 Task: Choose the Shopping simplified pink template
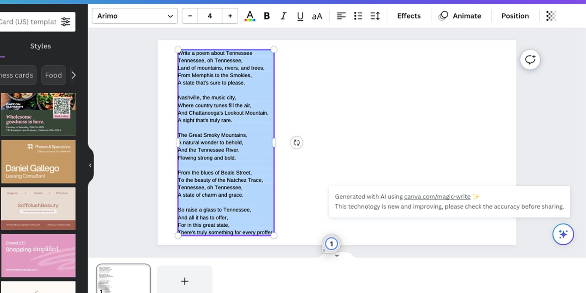[38, 255]
